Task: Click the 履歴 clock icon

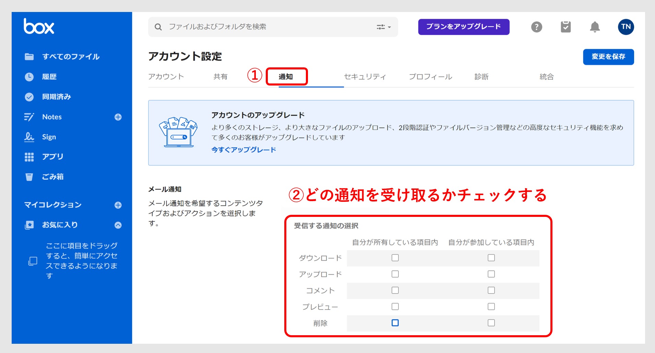Action: (29, 77)
